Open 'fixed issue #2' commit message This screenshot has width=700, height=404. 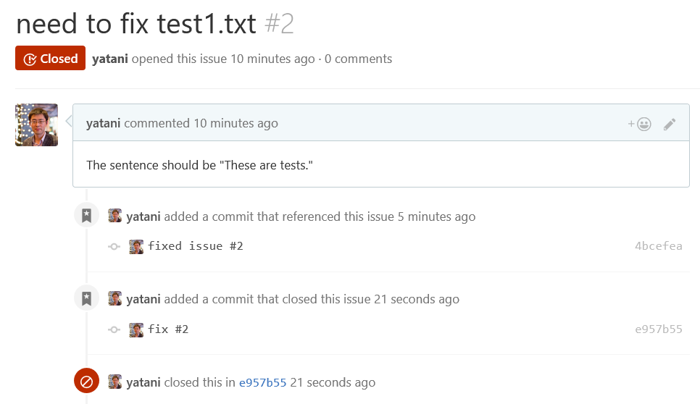pyautogui.click(x=196, y=246)
